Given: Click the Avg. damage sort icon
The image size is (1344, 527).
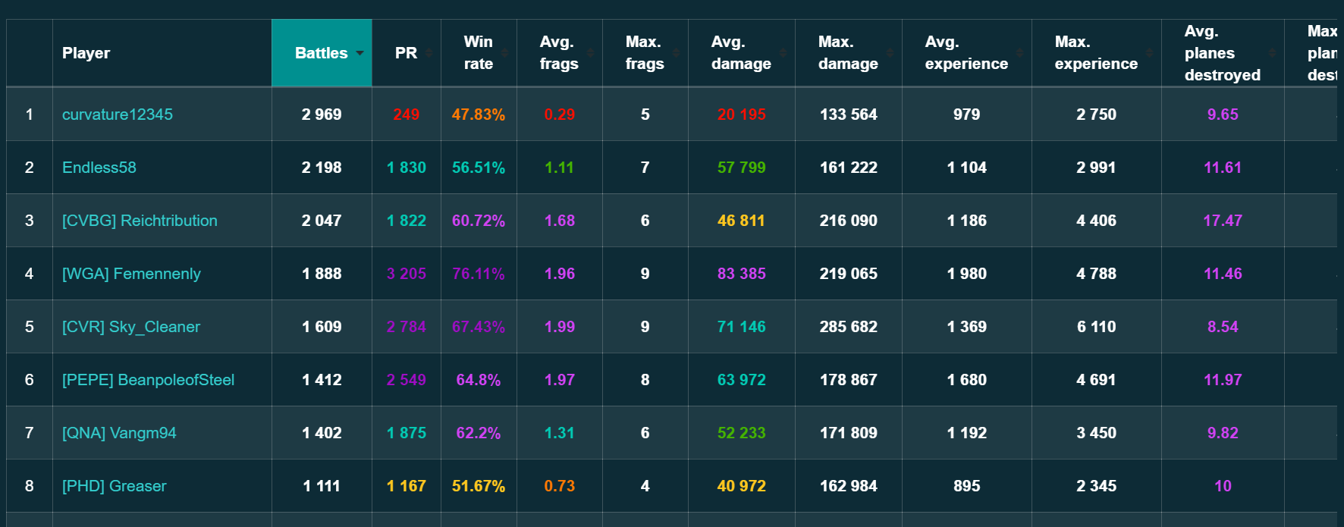Looking at the screenshot, I should click(783, 53).
